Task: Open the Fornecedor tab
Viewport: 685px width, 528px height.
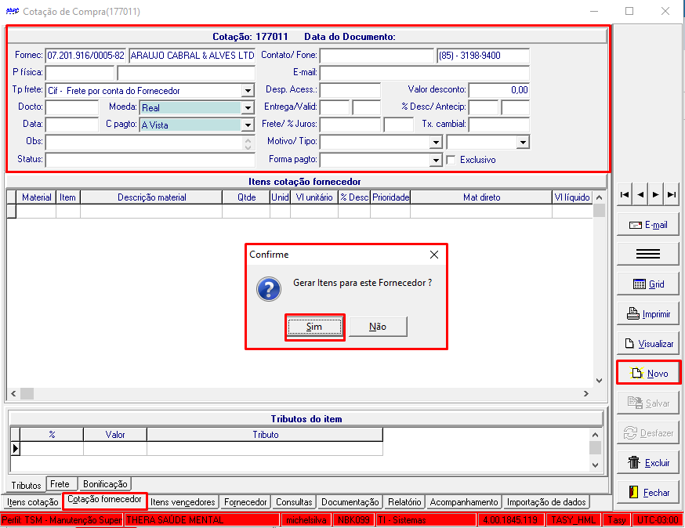Action: [245, 502]
